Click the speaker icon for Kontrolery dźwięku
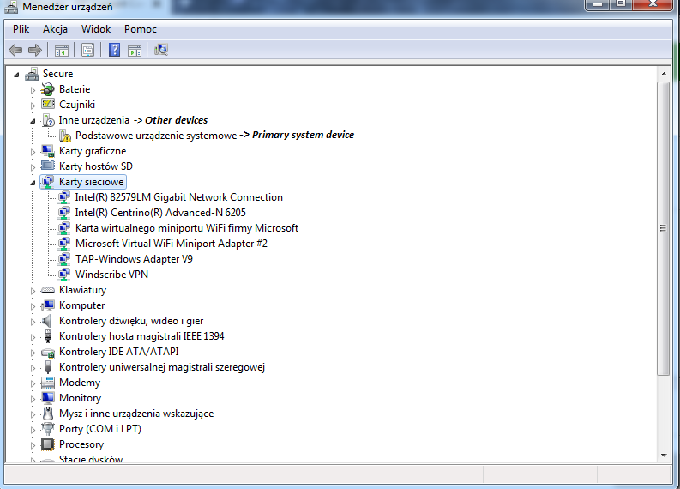Screen dimensions: 680x489 coord(47,321)
